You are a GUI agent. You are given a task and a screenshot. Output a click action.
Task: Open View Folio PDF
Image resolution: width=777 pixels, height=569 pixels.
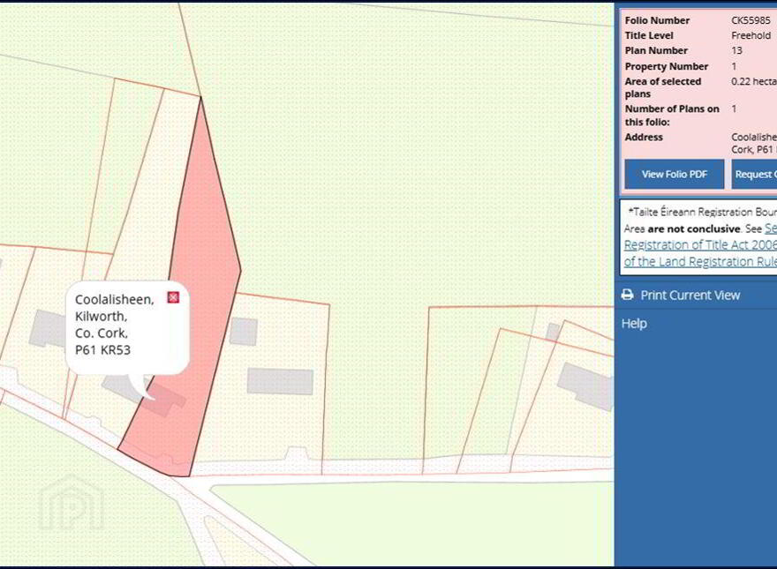pyautogui.click(x=674, y=175)
